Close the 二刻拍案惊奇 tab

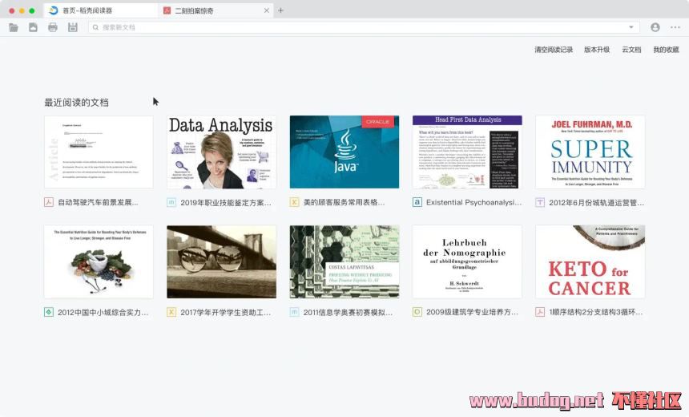pyautogui.click(x=266, y=10)
